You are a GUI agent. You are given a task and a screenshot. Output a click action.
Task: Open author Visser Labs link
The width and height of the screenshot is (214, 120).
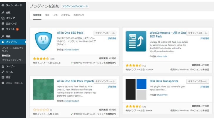(x=162, y=56)
